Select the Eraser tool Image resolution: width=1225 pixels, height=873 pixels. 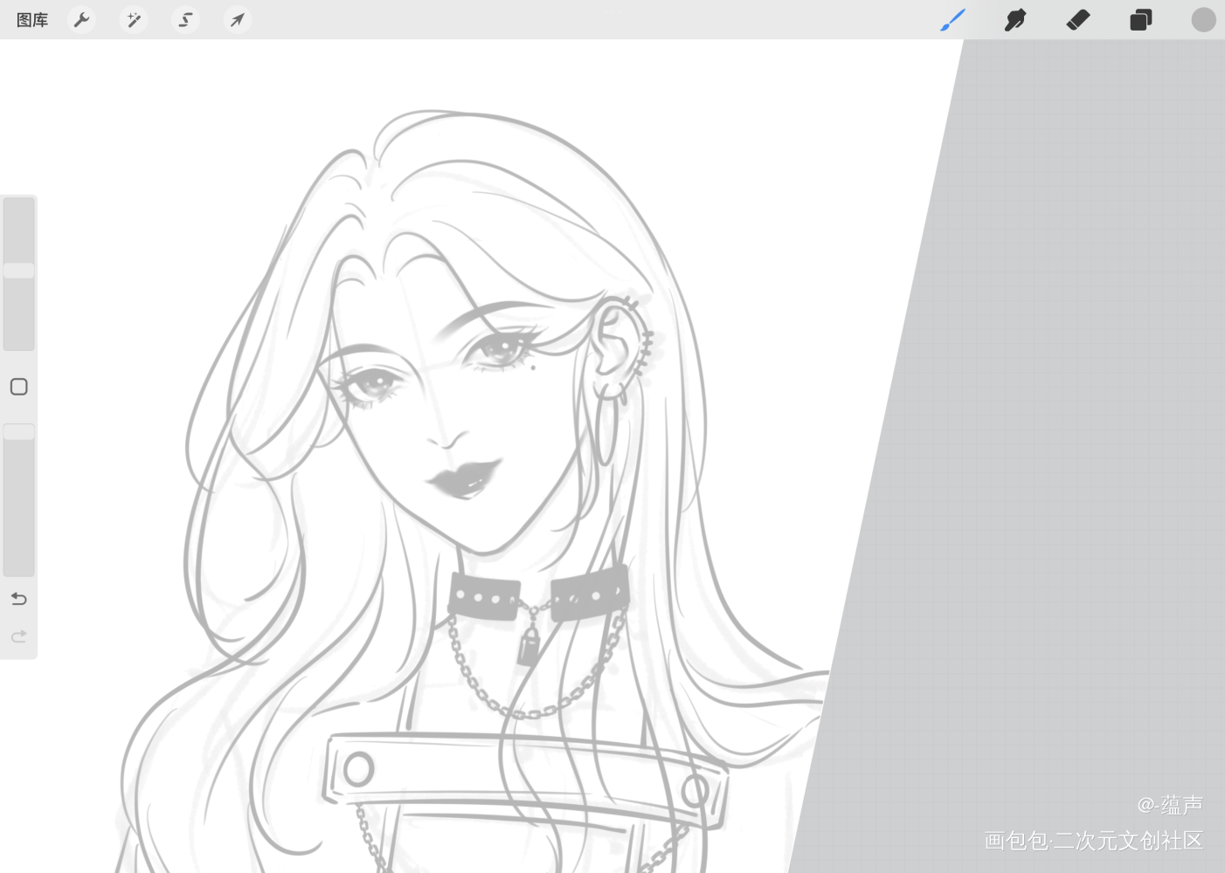[1078, 20]
